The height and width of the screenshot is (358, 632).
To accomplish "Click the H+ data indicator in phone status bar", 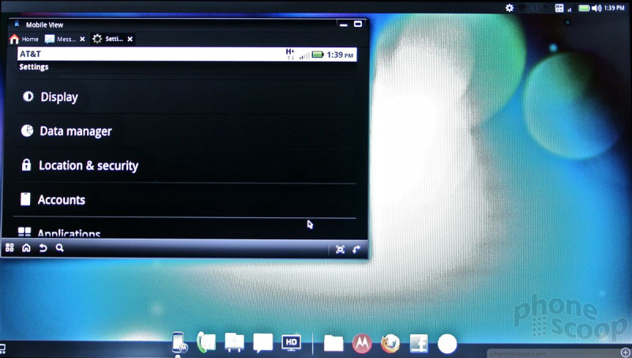I will 290,54.
